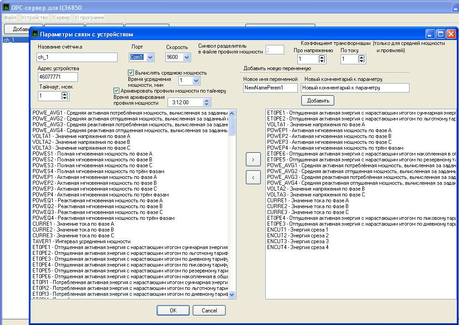The height and width of the screenshot is (325, 459).
Task: Open the Устройство menu
Action: (x=35, y=18)
